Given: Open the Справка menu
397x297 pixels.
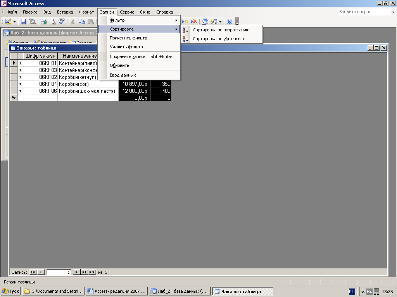Looking at the screenshot, I should click(164, 12).
